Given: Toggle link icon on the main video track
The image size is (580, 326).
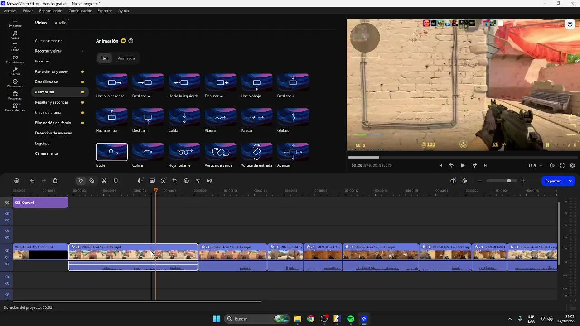Looking at the screenshot, I should click(x=7, y=264).
